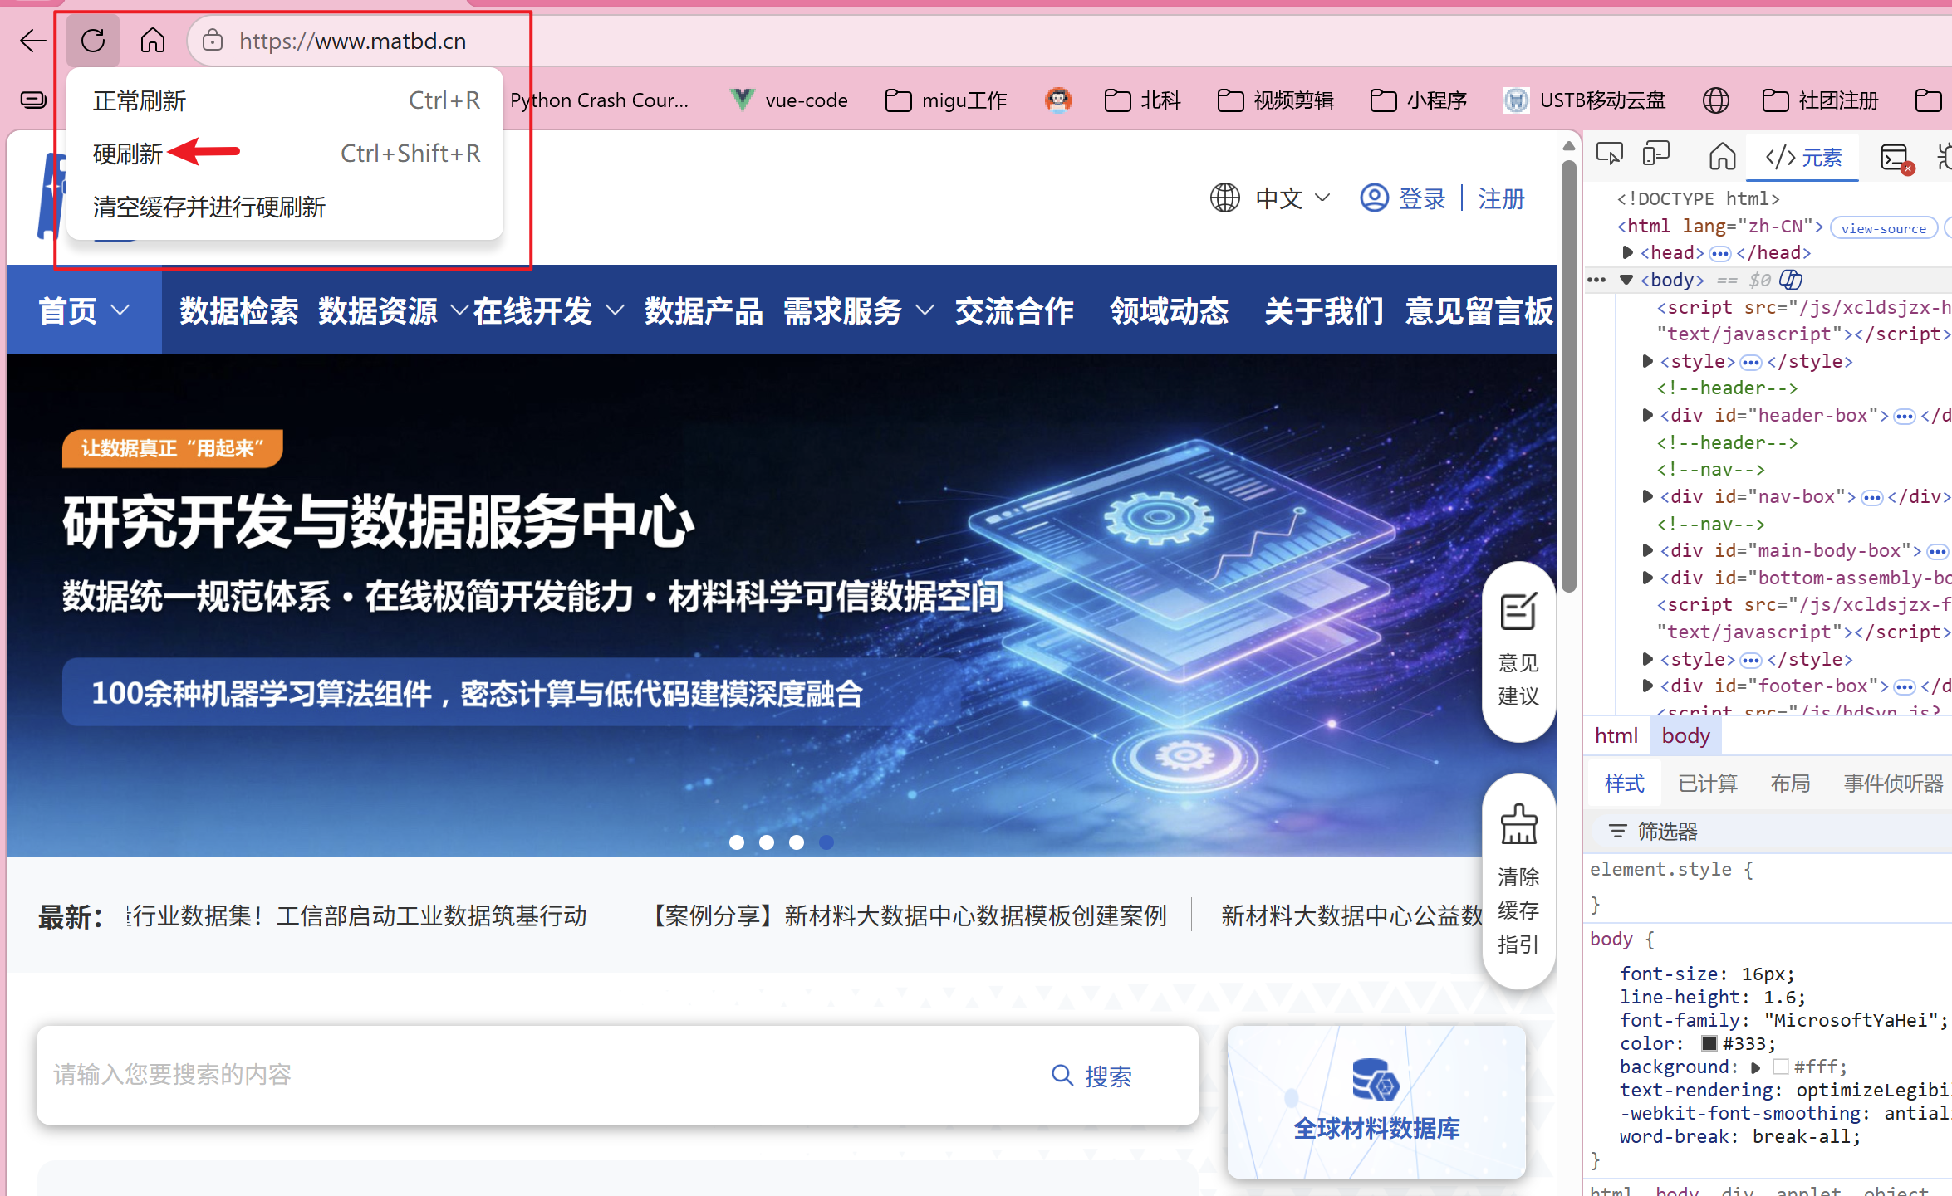
Task: Click the 意见建议 feedback icon
Action: 1518,613
